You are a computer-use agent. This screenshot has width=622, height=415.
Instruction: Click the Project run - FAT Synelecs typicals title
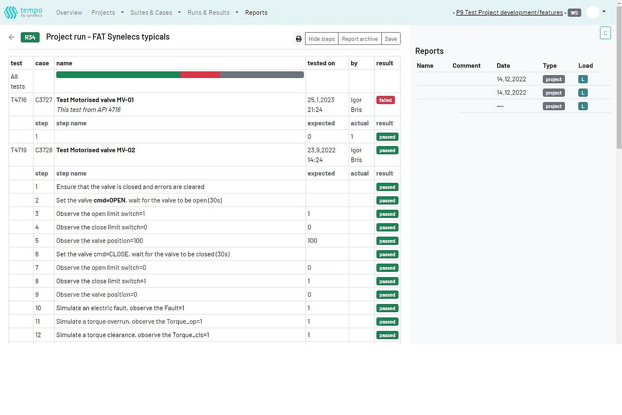[108, 37]
